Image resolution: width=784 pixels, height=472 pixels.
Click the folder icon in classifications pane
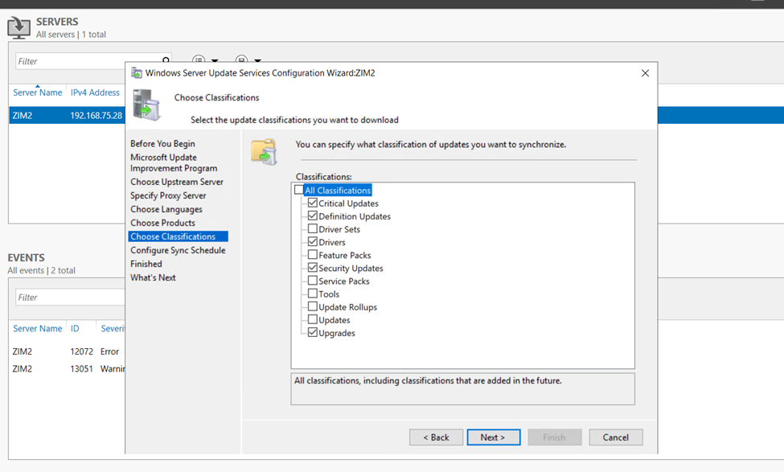pyautogui.click(x=264, y=151)
